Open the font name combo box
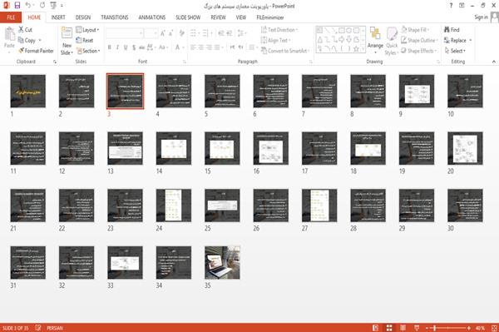This screenshot has height=332, width=499. [x=124, y=33]
